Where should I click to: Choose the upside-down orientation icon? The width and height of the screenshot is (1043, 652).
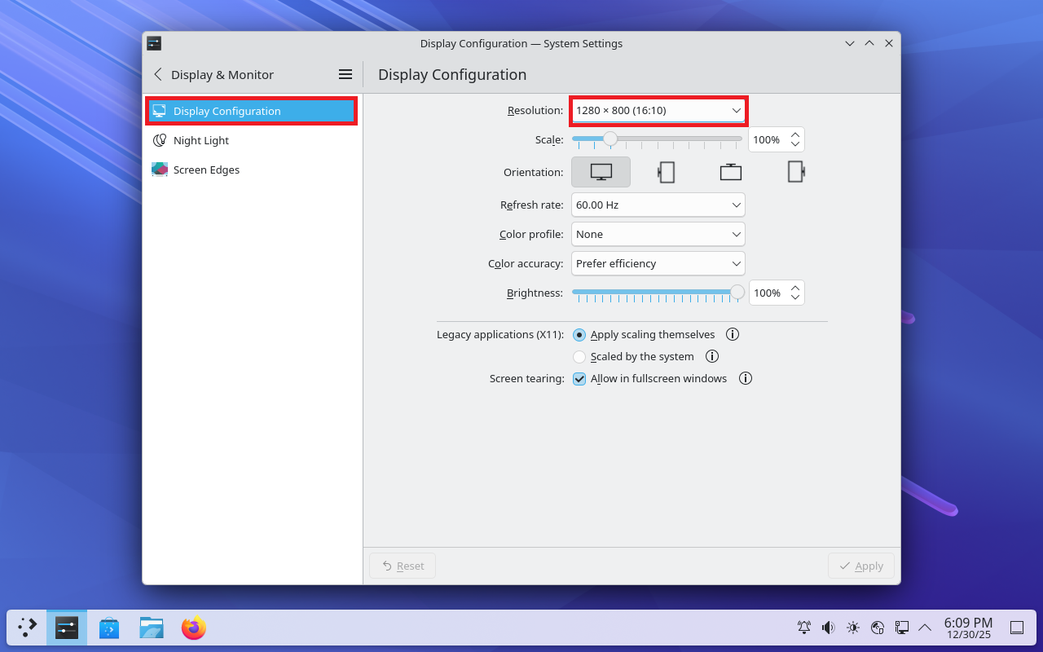(731, 172)
